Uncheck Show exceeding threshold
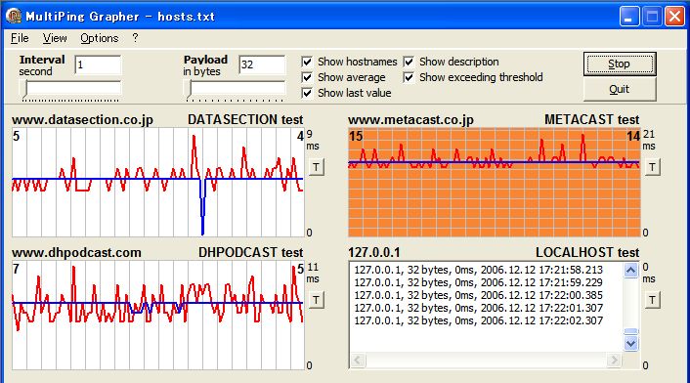The image size is (690, 383). [x=409, y=77]
